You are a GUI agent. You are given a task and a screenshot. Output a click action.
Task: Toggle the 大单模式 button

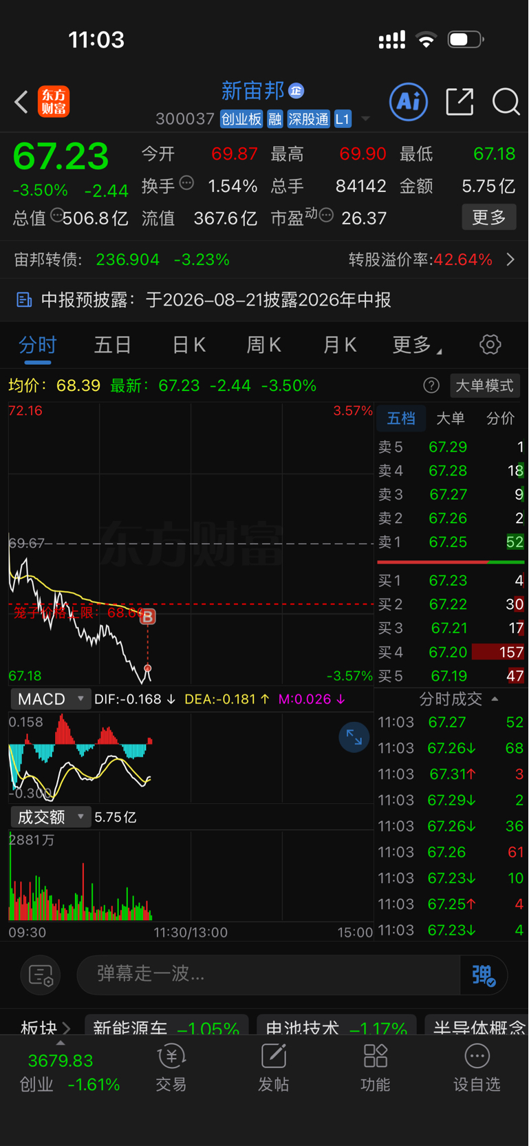pos(485,385)
